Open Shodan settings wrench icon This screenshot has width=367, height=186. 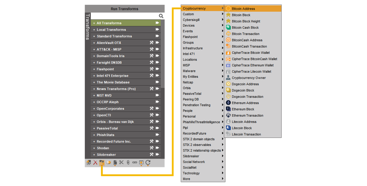151,148
